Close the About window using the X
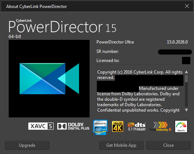The width and height of the screenshot is (194, 154). click(187, 6)
